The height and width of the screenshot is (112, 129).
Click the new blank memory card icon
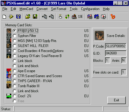[4, 17]
